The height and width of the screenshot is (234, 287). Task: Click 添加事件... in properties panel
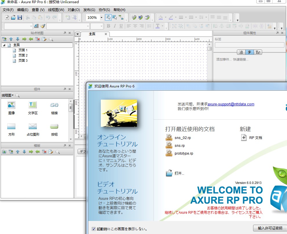224,59
